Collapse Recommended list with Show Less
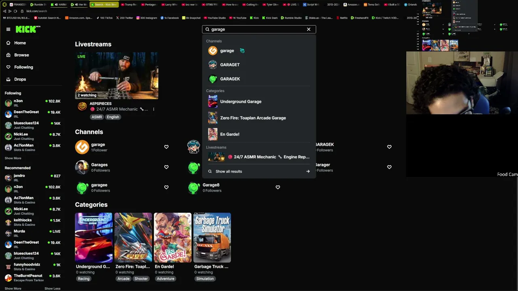Viewport: 518px width, 291px height. [x=52, y=289]
